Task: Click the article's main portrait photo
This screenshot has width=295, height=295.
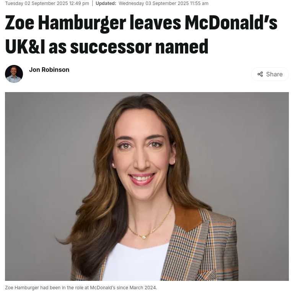Action: tap(147, 186)
